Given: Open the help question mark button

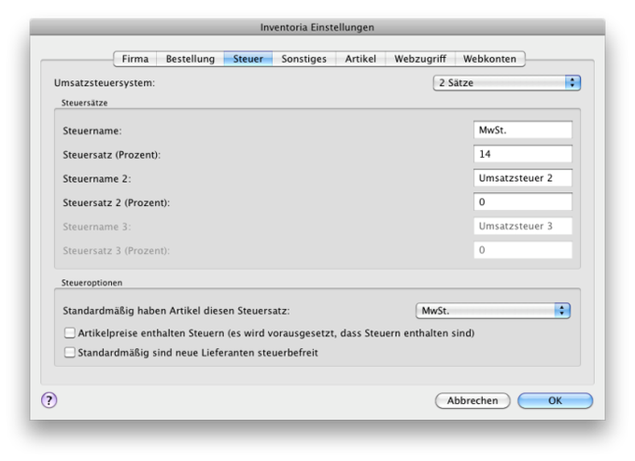Looking at the screenshot, I should coord(49,400).
